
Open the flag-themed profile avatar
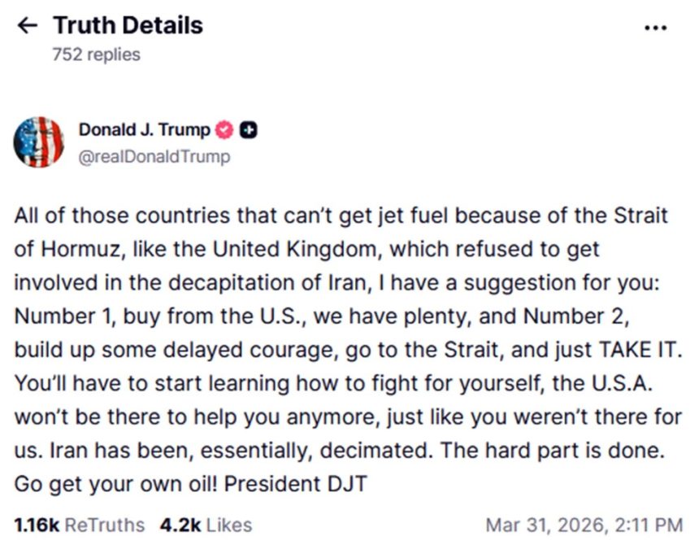coord(38,142)
